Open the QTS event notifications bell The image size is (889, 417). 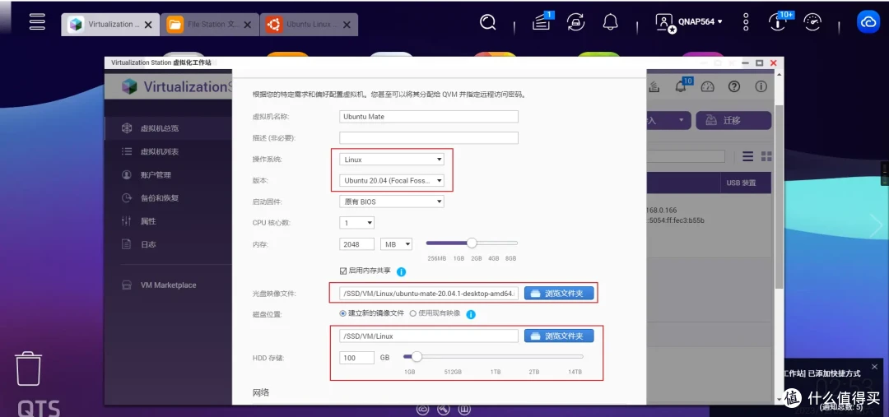pyautogui.click(x=610, y=22)
